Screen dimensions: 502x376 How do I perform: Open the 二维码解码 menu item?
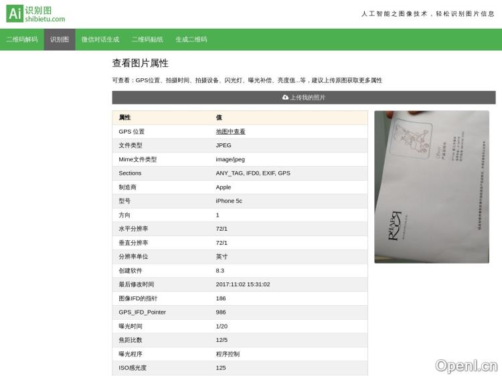pos(22,39)
